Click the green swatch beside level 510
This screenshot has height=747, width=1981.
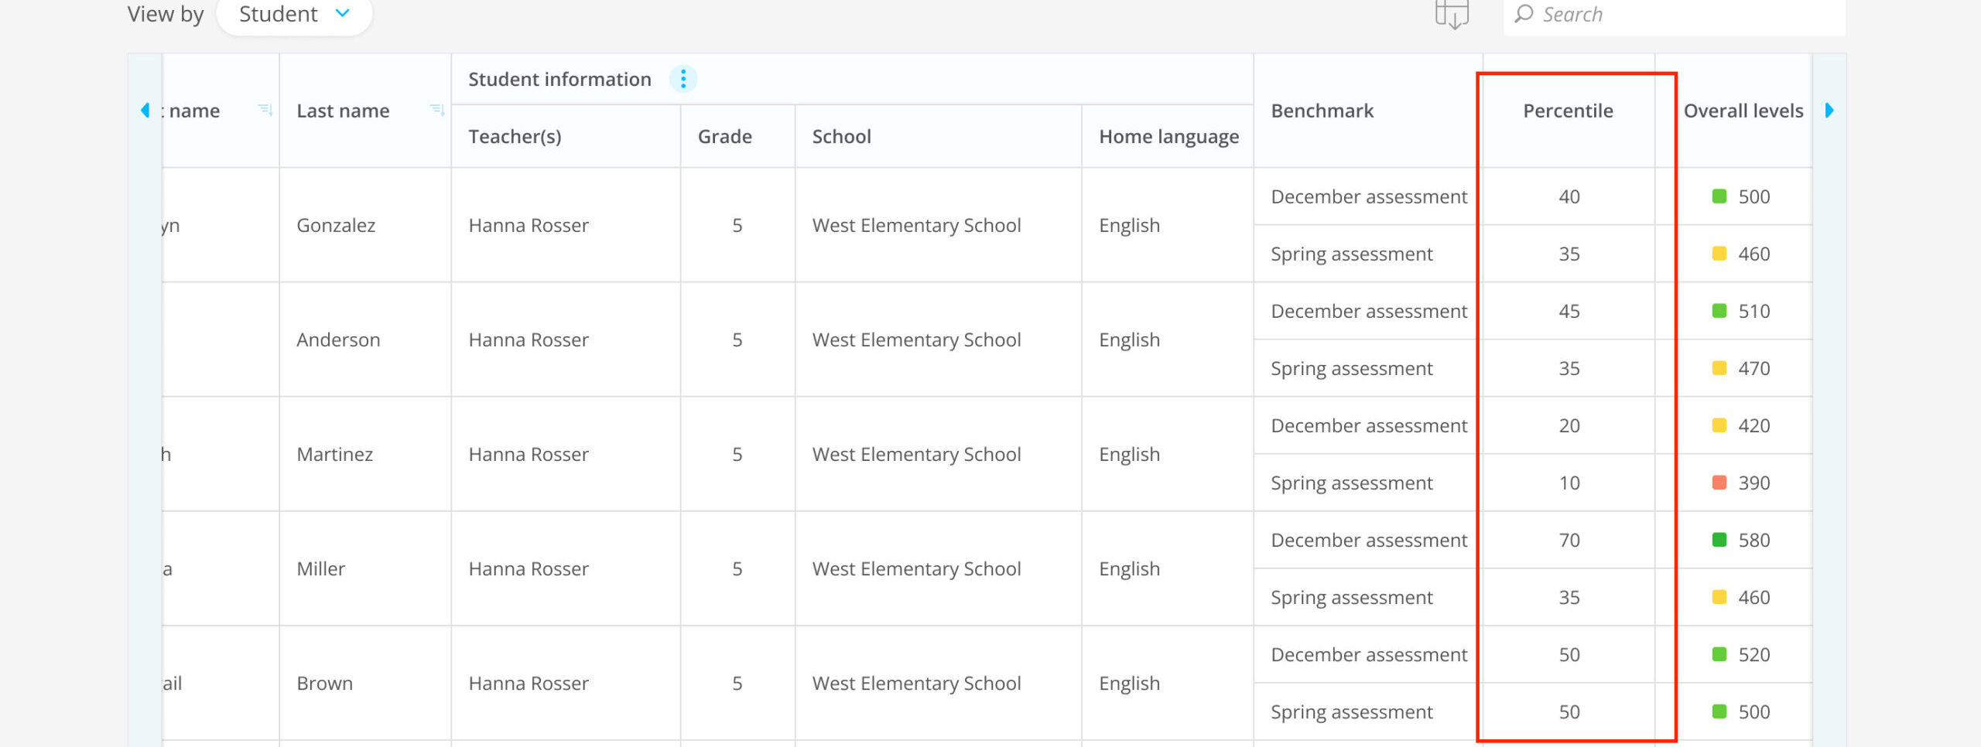pyautogui.click(x=1719, y=311)
